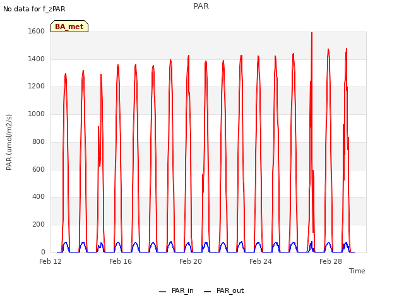Click the y-axis title PAR (umol/m2/s)
Viewport: 404px width, 303px height.
pos(9,142)
